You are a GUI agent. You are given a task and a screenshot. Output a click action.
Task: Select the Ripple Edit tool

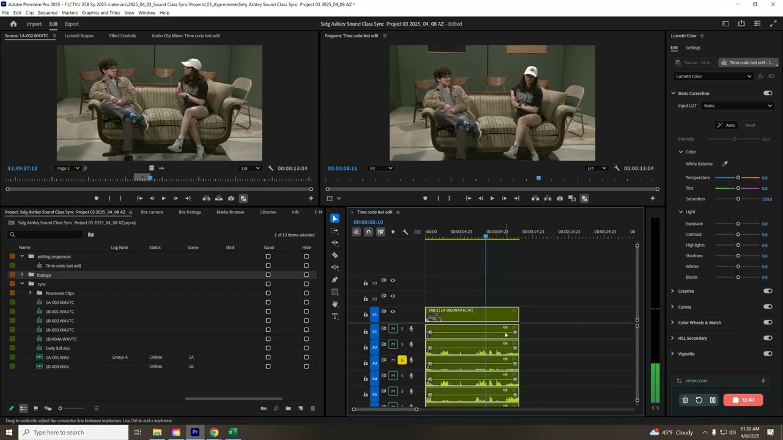click(x=335, y=243)
